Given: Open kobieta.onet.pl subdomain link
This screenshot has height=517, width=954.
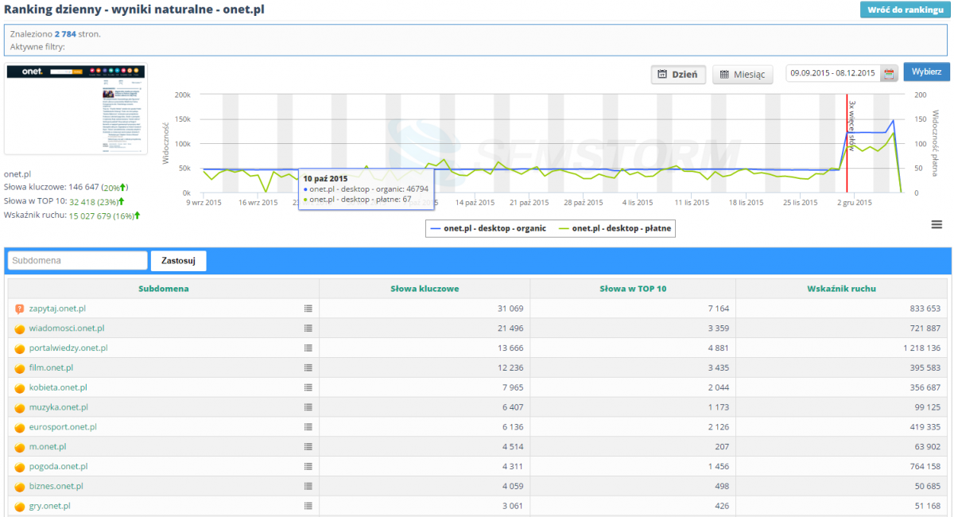Looking at the screenshot, I should point(58,388).
